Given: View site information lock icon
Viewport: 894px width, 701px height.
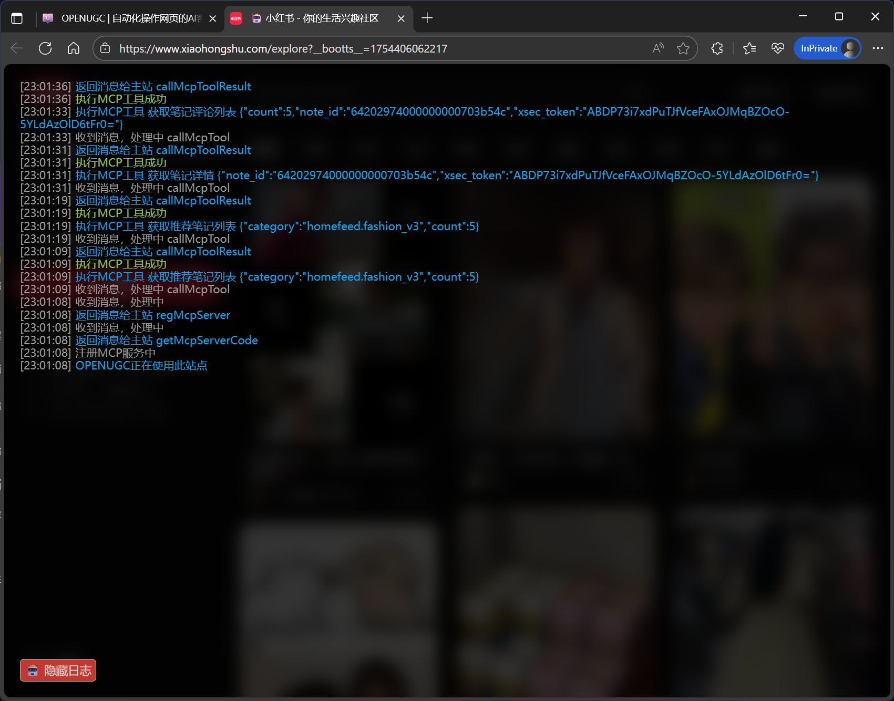Looking at the screenshot, I should 105,48.
